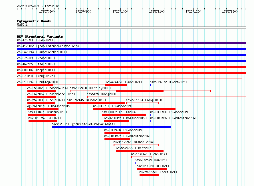Open nsv2811575 (Huddleston2016) variant
This screenshot has height=186, width=254.
127,136
